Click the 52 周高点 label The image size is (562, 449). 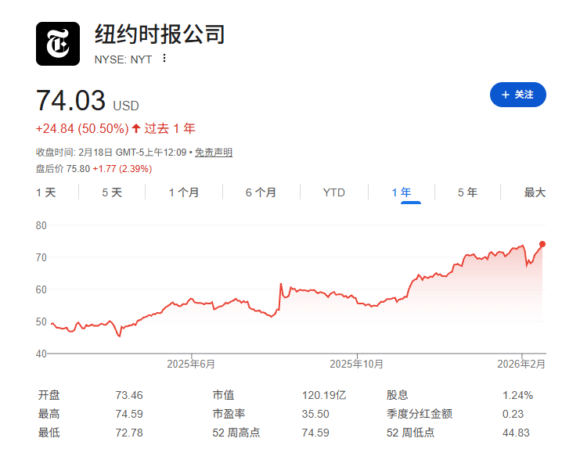click(x=236, y=433)
